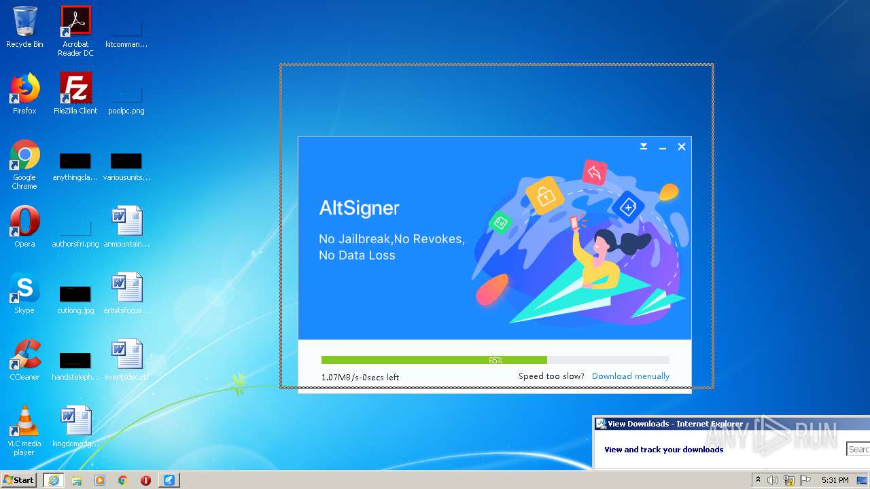Open Firefox desktop shortcut

tap(24, 94)
